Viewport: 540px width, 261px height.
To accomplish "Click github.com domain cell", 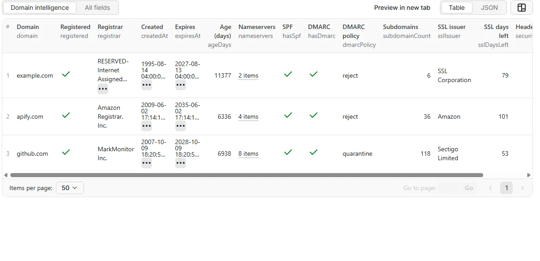I will [x=32, y=153].
